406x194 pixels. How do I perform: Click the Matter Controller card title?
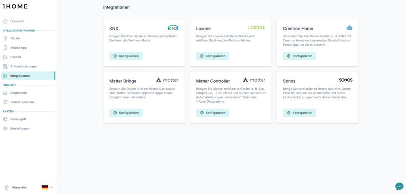(x=213, y=81)
